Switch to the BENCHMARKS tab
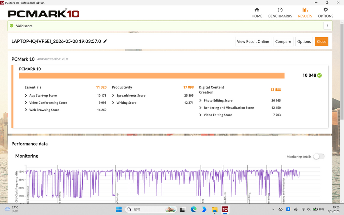The image size is (344, 215). (280, 13)
